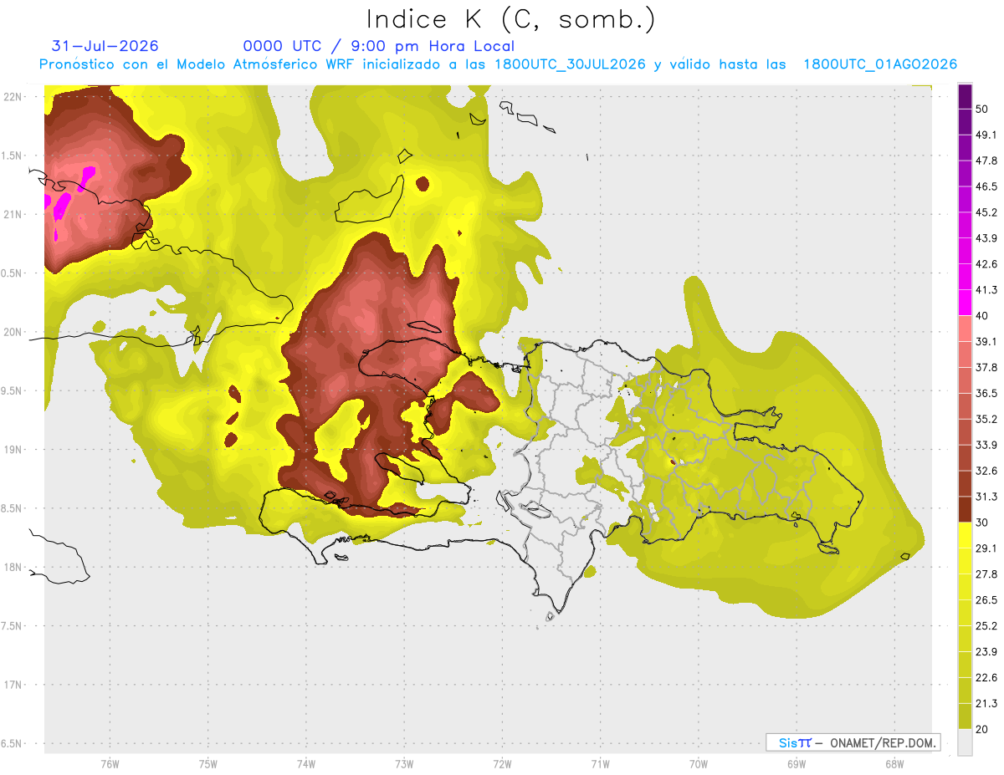The height and width of the screenshot is (775, 1004).
Task: Click the bright yellow swatch between 29.1 and 30
Action: click(965, 535)
